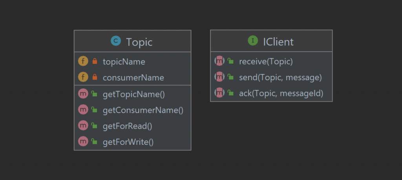Click the blue class icon beside Topic

[x=116, y=41]
